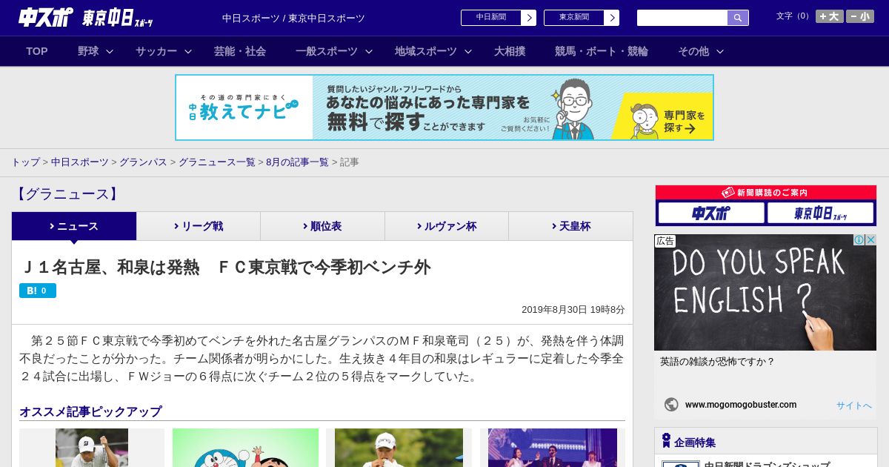Click 東京中日スポーツ subscription button in sidebar
Image resolution: width=889 pixels, height=467 pixels.
(x=820, y=213)
